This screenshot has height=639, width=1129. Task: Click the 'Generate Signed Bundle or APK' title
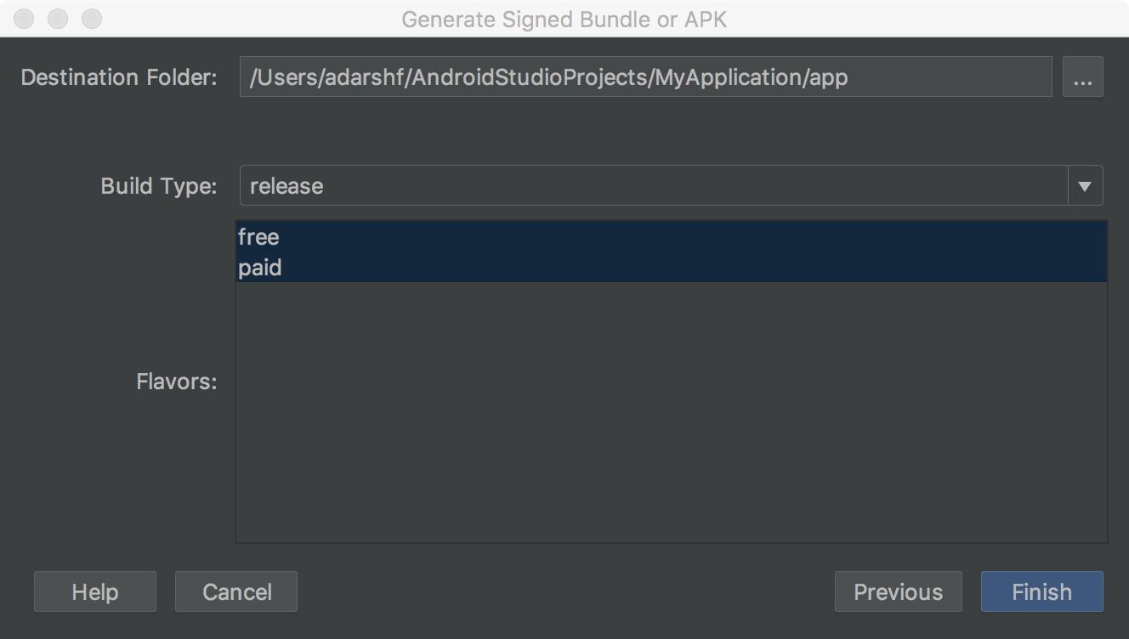tap(564, 19)
